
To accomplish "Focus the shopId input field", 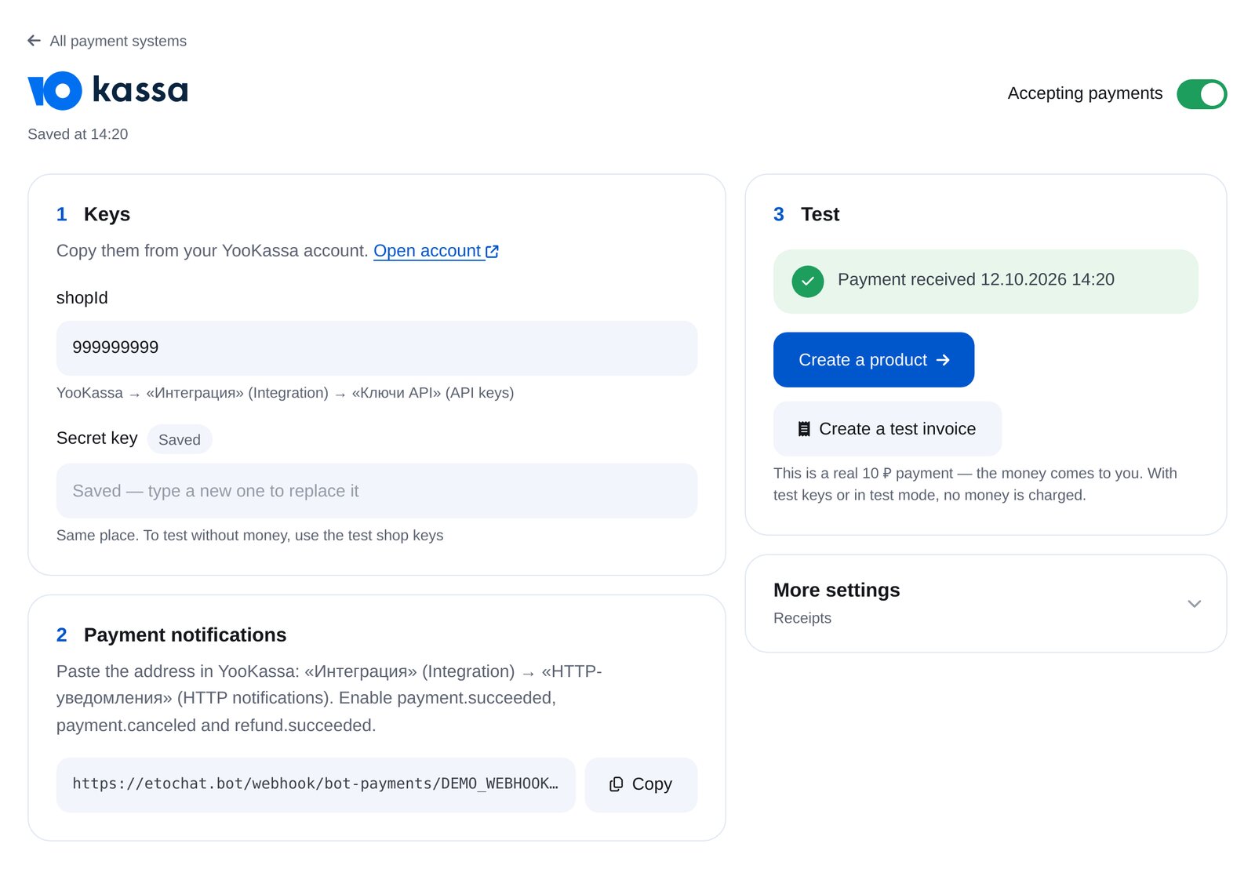I will coord(376,347).
